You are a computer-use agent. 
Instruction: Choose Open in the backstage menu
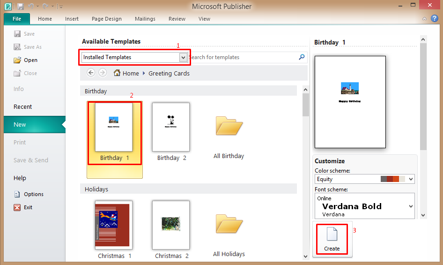coord(25,60)
